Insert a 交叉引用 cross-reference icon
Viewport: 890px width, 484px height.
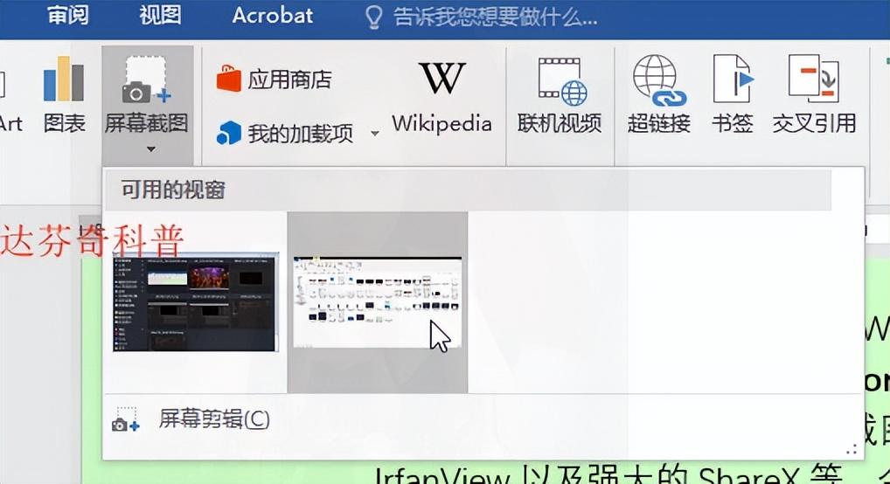pos(814,79)
